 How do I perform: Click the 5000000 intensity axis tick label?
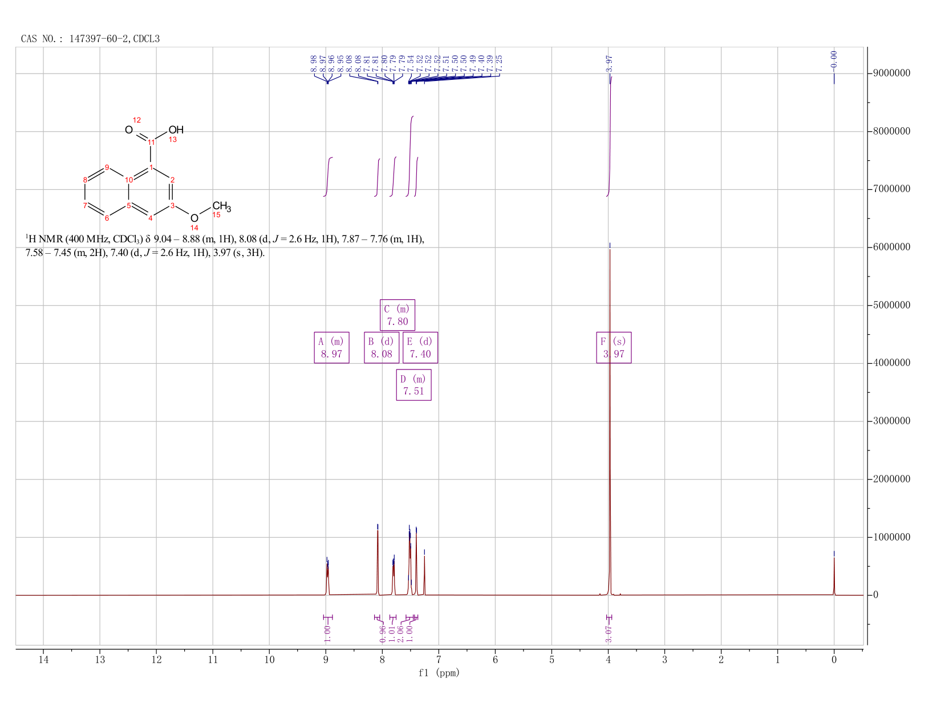click(891, 305)
